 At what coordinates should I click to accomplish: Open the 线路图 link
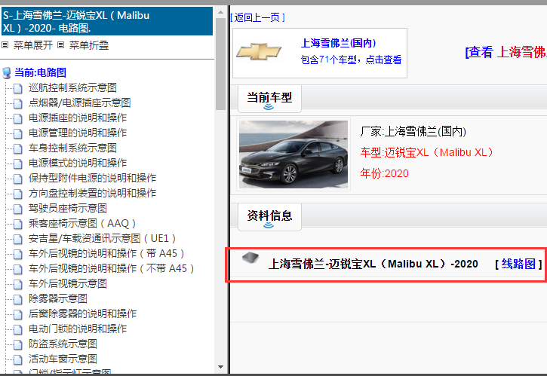(x=518, y=264)
